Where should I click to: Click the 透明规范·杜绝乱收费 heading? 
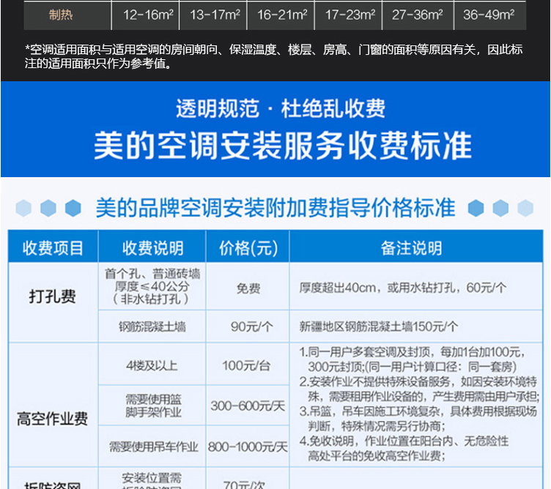pyautogui.click(x=281, y=108)
